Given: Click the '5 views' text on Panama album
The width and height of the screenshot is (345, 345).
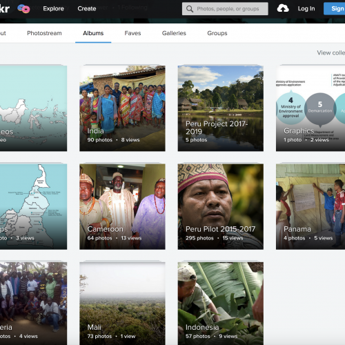Looking at the screenshot, I should pyautogui.click(x=324, y=238).
